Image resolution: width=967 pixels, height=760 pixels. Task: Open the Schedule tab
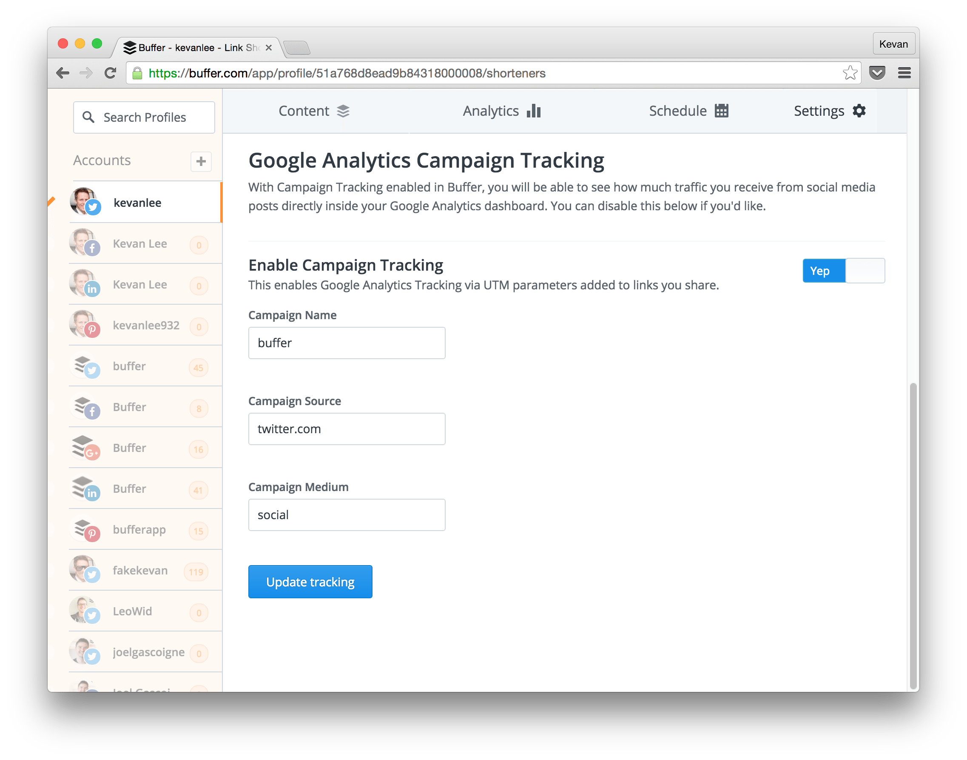point(689,111)
